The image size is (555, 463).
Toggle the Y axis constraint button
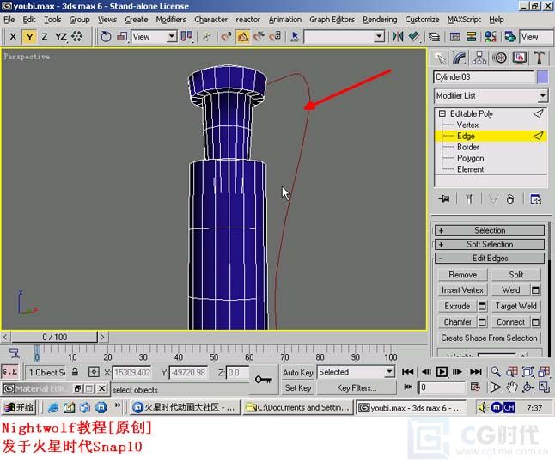point(29,36)
